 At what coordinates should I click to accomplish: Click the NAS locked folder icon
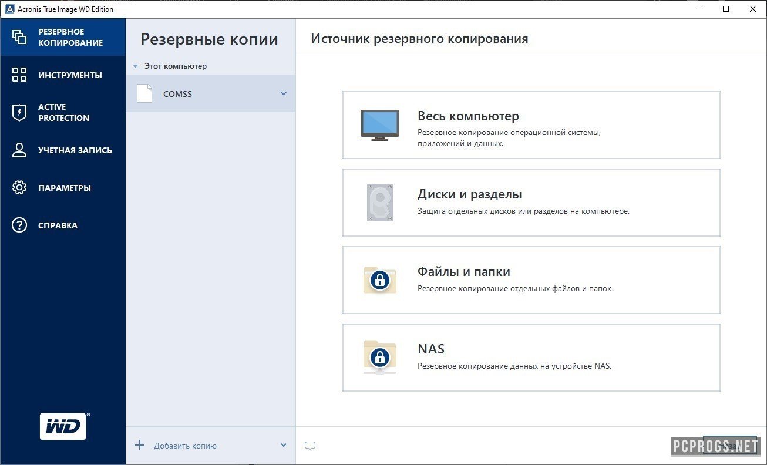click(x=380, y=357)
